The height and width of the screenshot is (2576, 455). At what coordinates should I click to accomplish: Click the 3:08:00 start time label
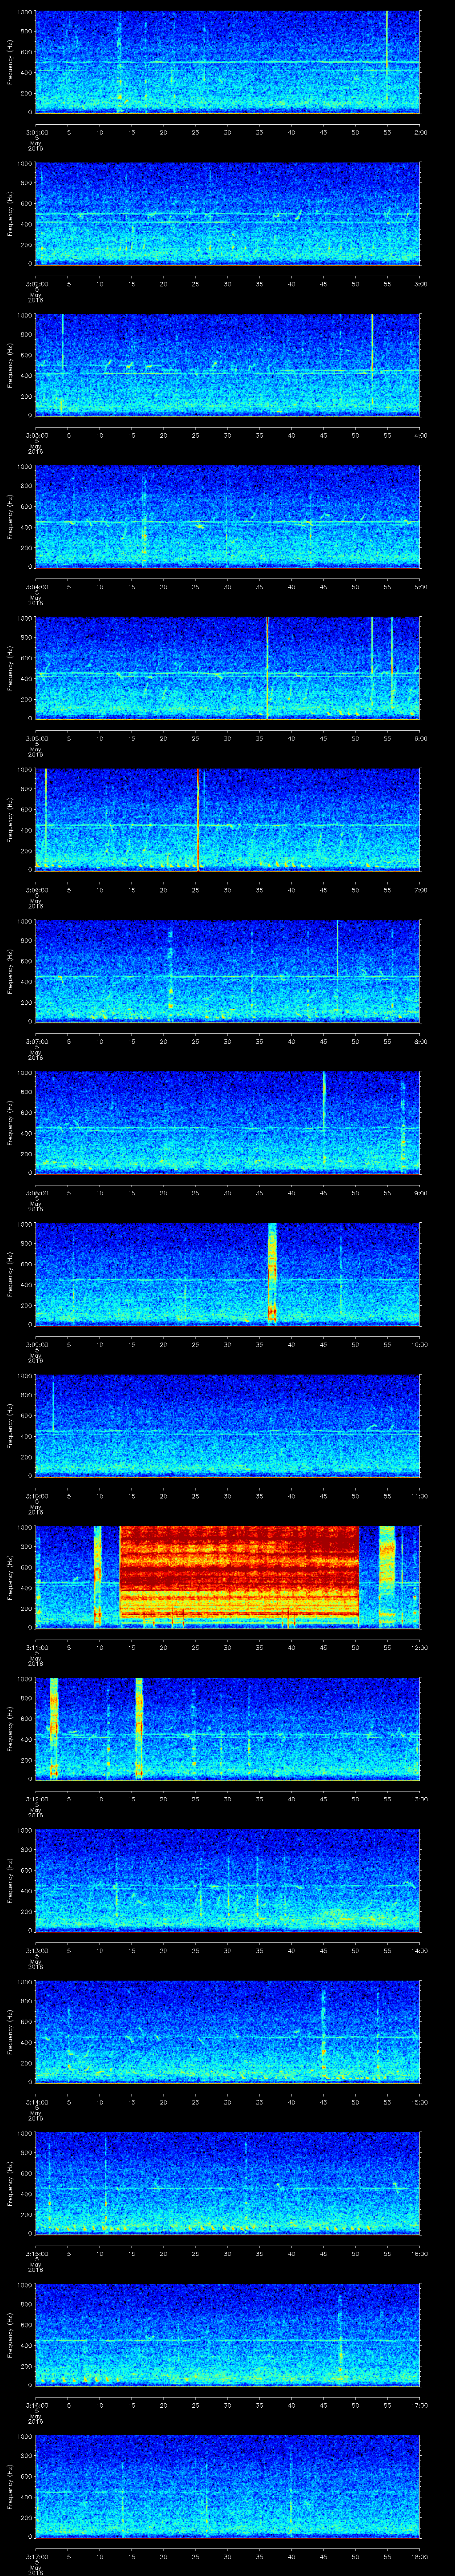(36, 1193)
